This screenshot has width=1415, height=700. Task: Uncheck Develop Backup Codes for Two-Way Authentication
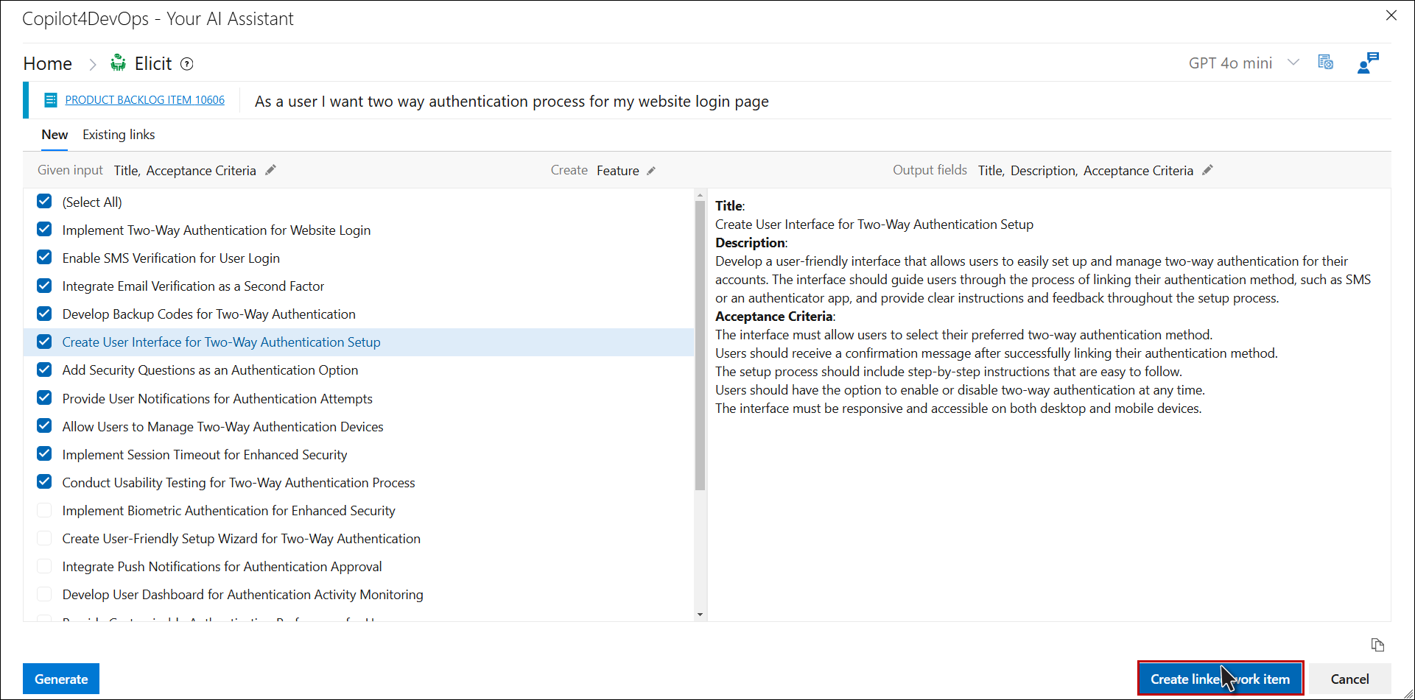click(44, 314)
